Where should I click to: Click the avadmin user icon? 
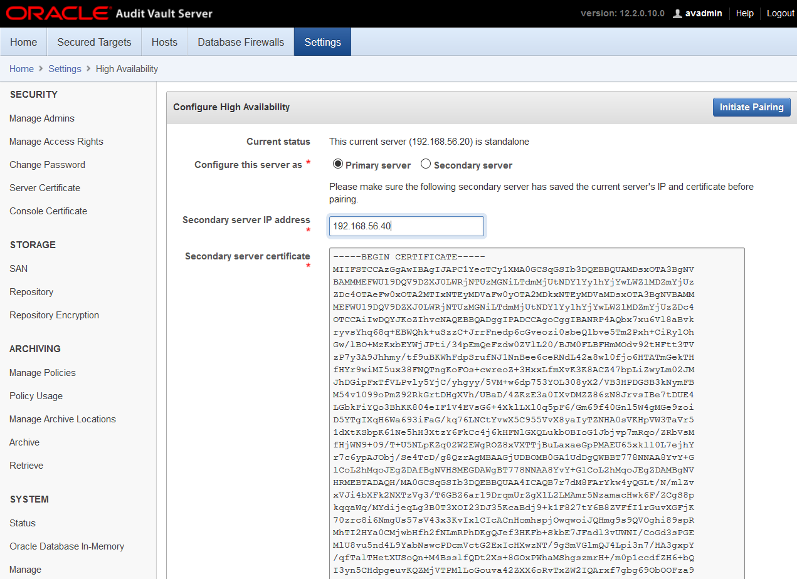point(677,13)
